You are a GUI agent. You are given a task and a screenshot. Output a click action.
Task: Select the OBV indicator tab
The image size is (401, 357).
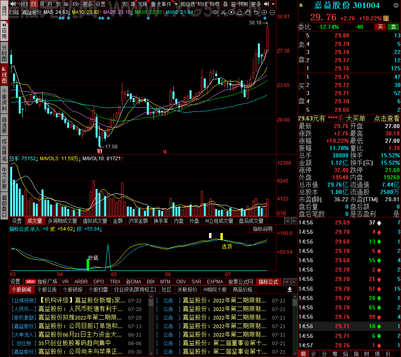(181, 281)
